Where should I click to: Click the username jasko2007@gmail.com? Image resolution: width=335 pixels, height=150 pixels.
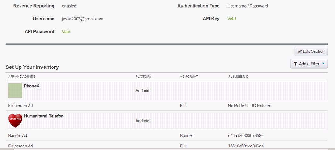coord(83,19)
